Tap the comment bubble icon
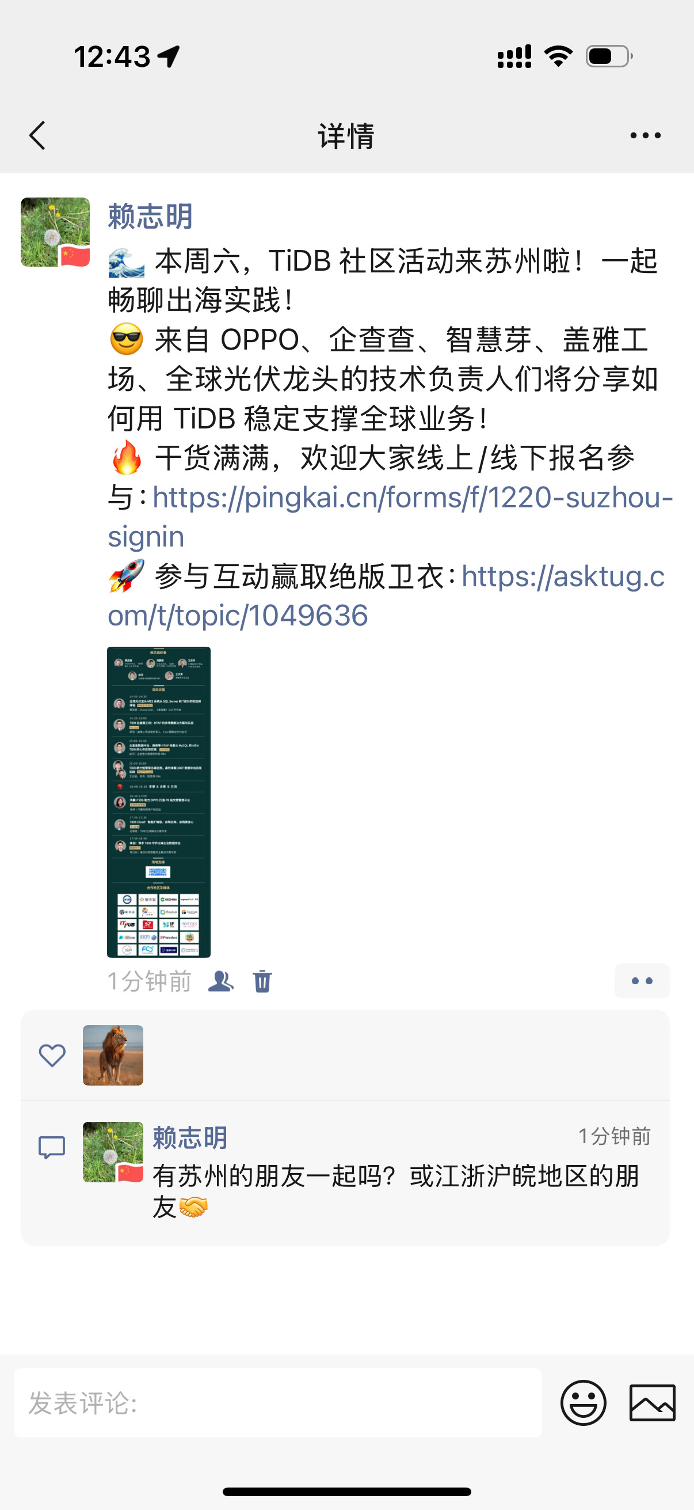This screenshot has width=694, height=1510. click(x=52, y=1147)
